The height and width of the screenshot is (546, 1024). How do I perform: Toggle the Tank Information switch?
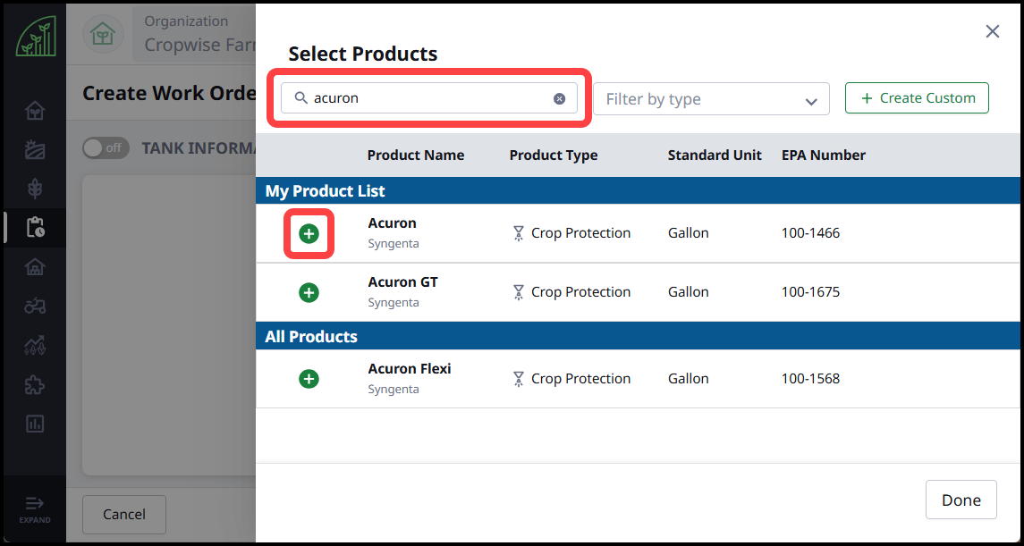pos(106,148)
